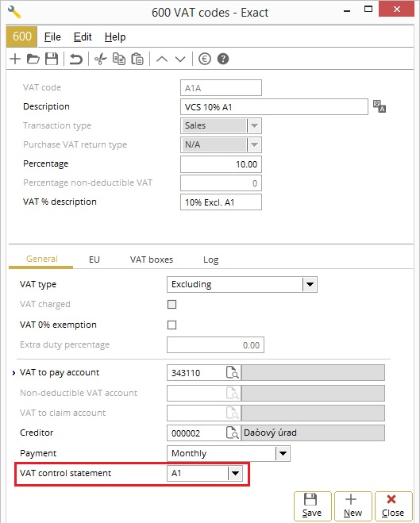Undo changes with the undo arrow icon

(76, 59)
